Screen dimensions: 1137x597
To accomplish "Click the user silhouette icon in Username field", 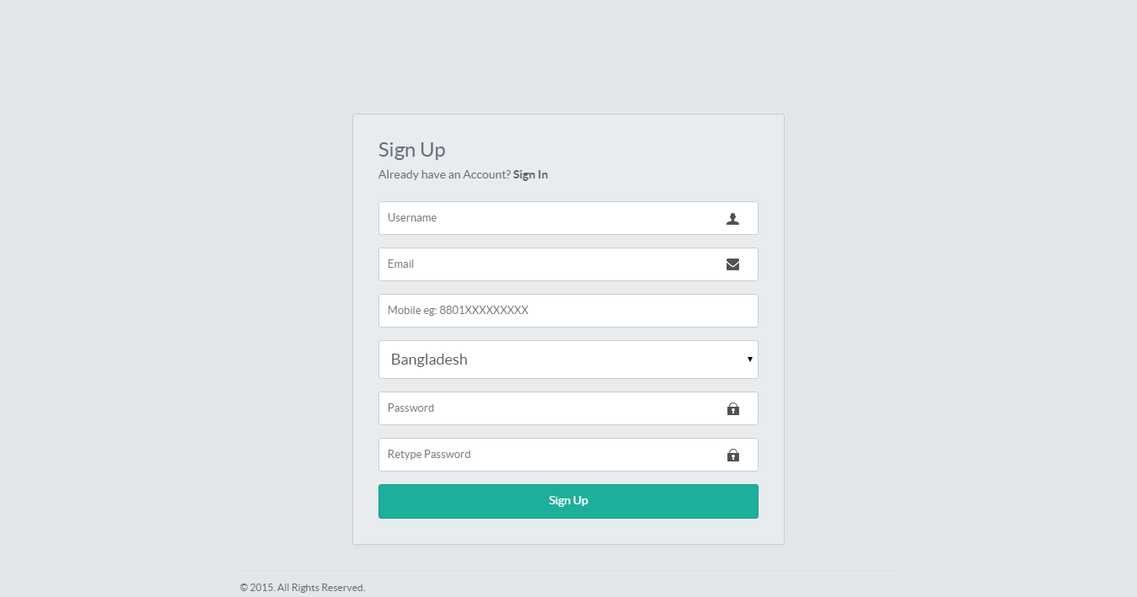I will (732, 219).
